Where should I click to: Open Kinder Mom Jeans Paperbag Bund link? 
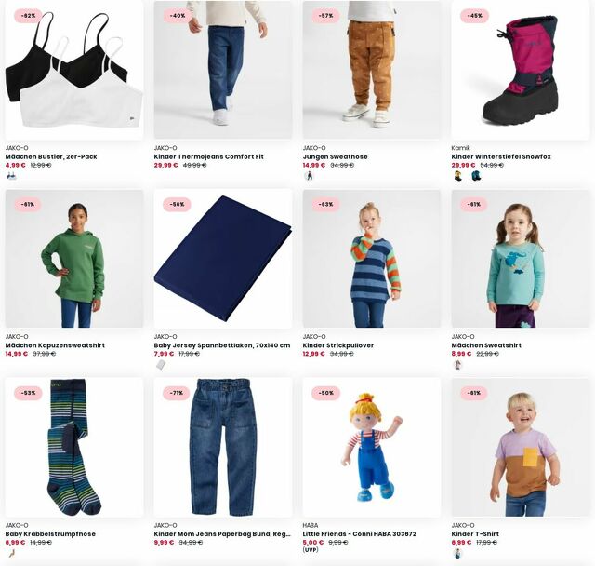click(222, 534)
